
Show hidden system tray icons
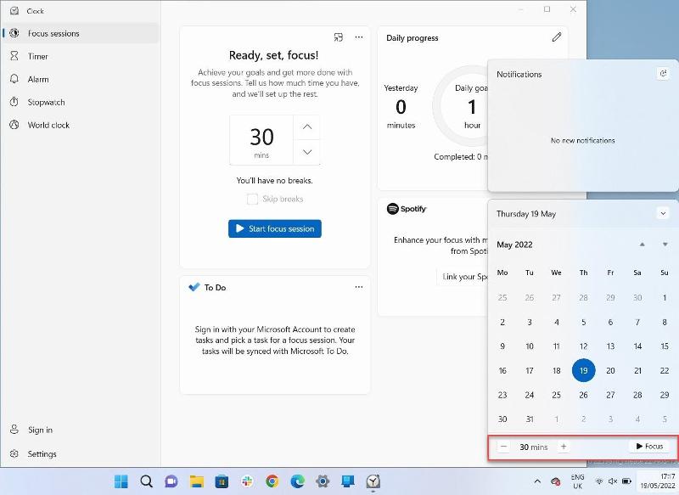pyautogui.click(x=537, y=481)
